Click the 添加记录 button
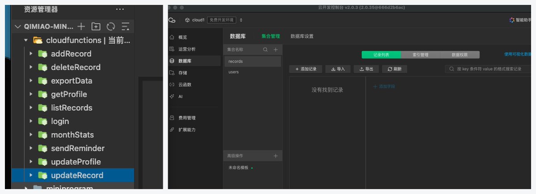536x194 pixels. click(306, 69)
